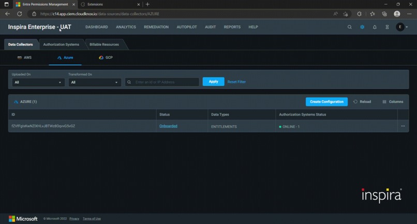Switch to the Authorization Systems tab
This screenshot has height=224, width=417.
(61, 44)
